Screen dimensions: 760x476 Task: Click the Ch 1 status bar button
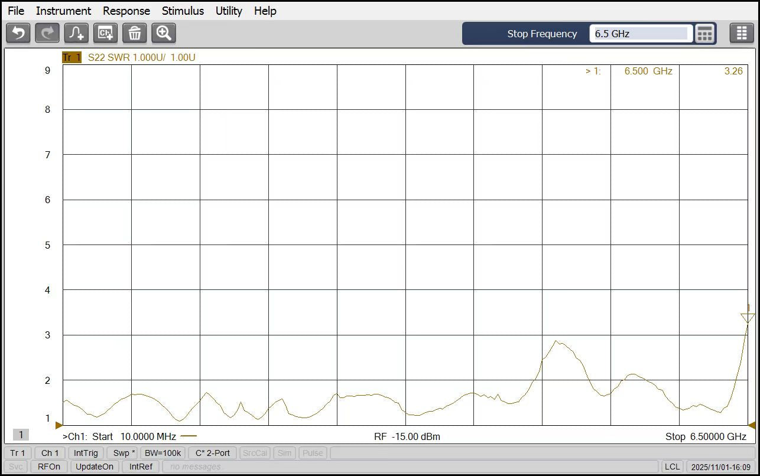[x=50, y=453]
